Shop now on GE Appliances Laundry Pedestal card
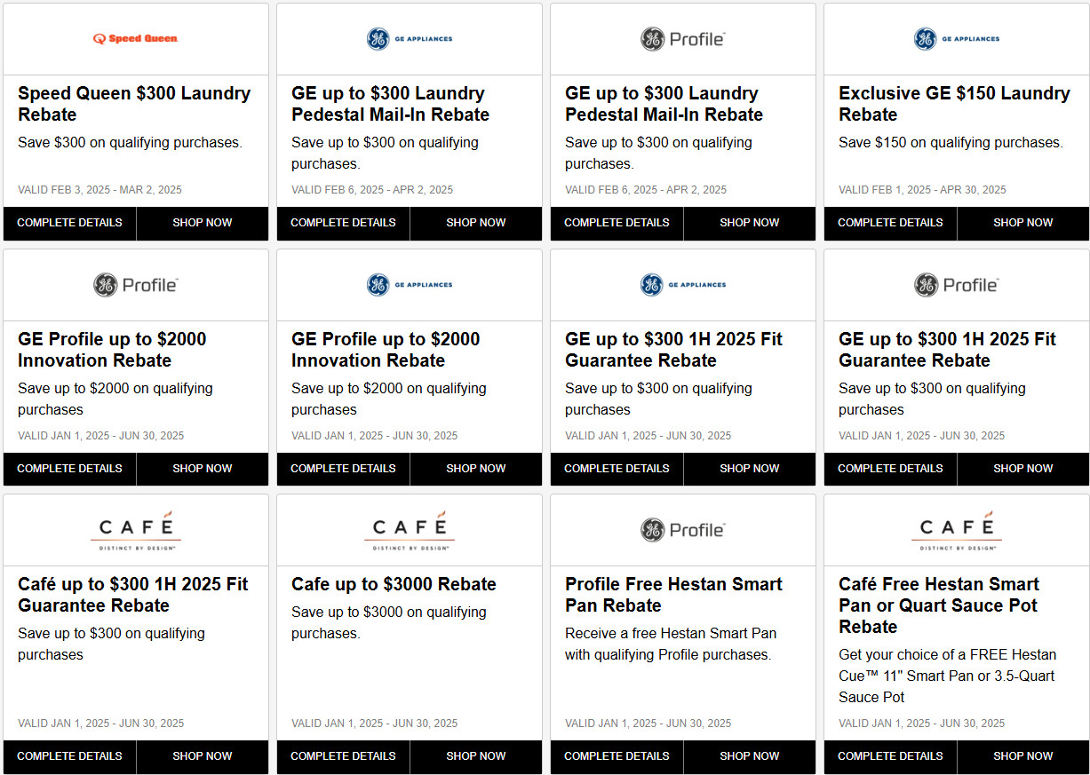1090x775 pixels. (476, 223)
